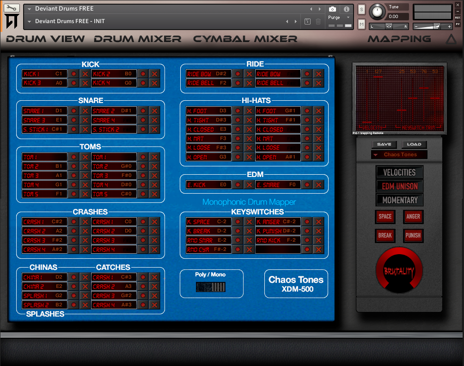Image resolution: width=464 pixels, height=366 pixels.
Task: Remove SNARE 1 mapping with its X icon
Action: coord(85,110)
